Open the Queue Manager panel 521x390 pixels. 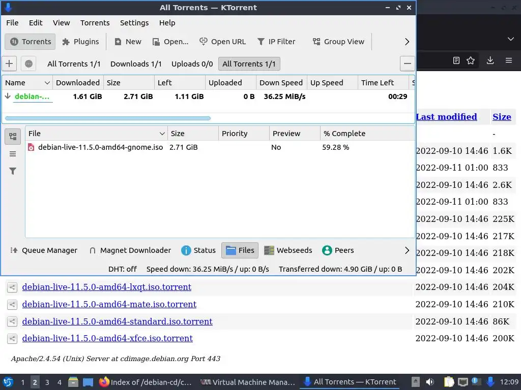point(44,250)
